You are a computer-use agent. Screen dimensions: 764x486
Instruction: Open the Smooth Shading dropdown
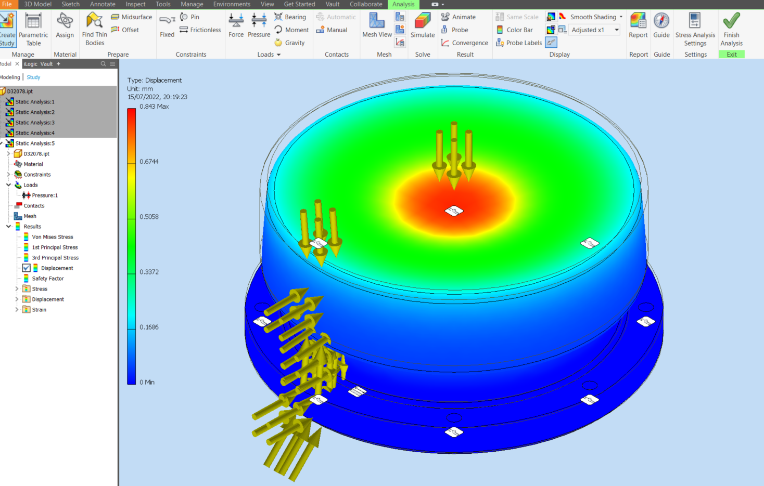coord(616,17)
